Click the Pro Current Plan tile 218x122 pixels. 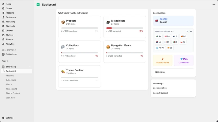184,60
